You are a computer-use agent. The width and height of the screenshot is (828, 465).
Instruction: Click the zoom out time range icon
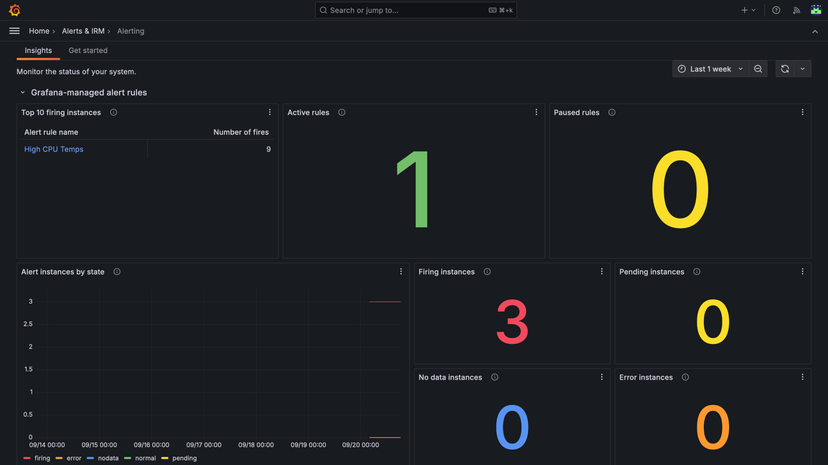758,69
